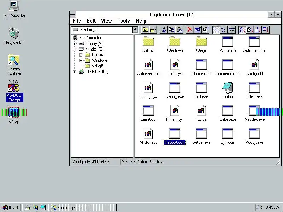Open the drive selection dropdown arrow
Image resolution: width=283 pixels, height=212 pixels.
tap(135, 30)
